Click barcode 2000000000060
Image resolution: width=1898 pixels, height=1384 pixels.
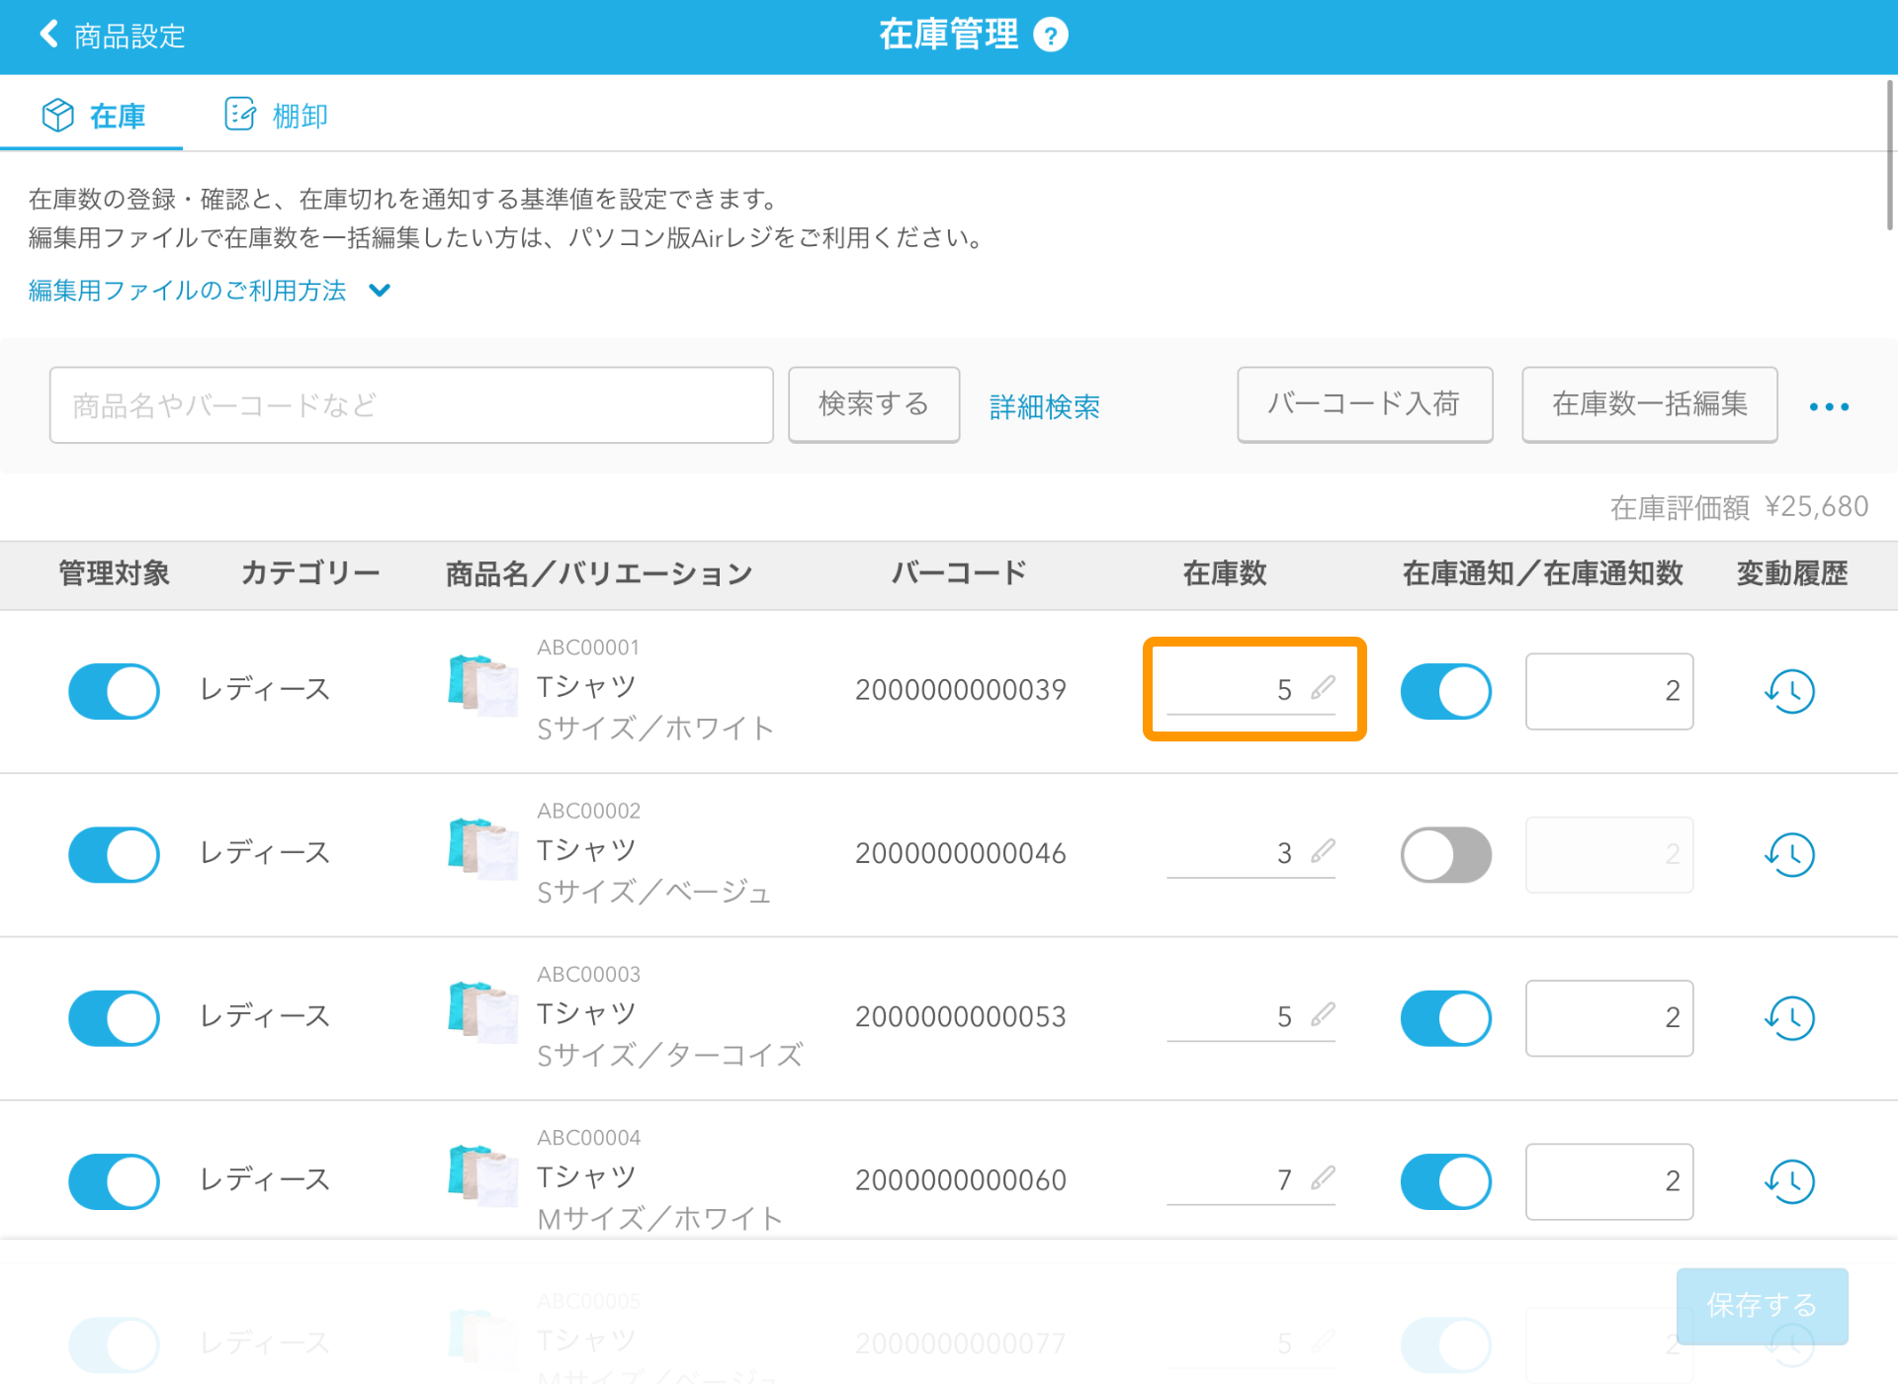point(960,1180)
